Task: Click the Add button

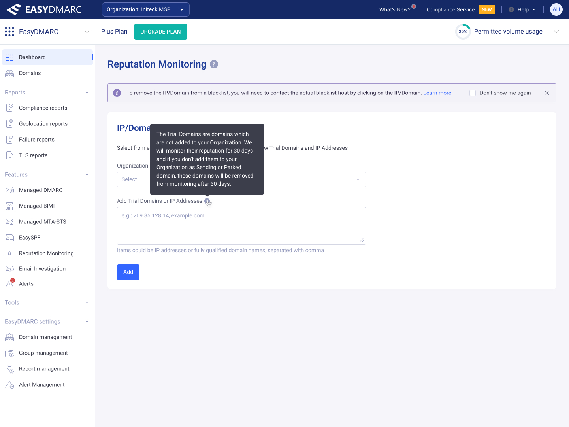Action: [128, 272]
